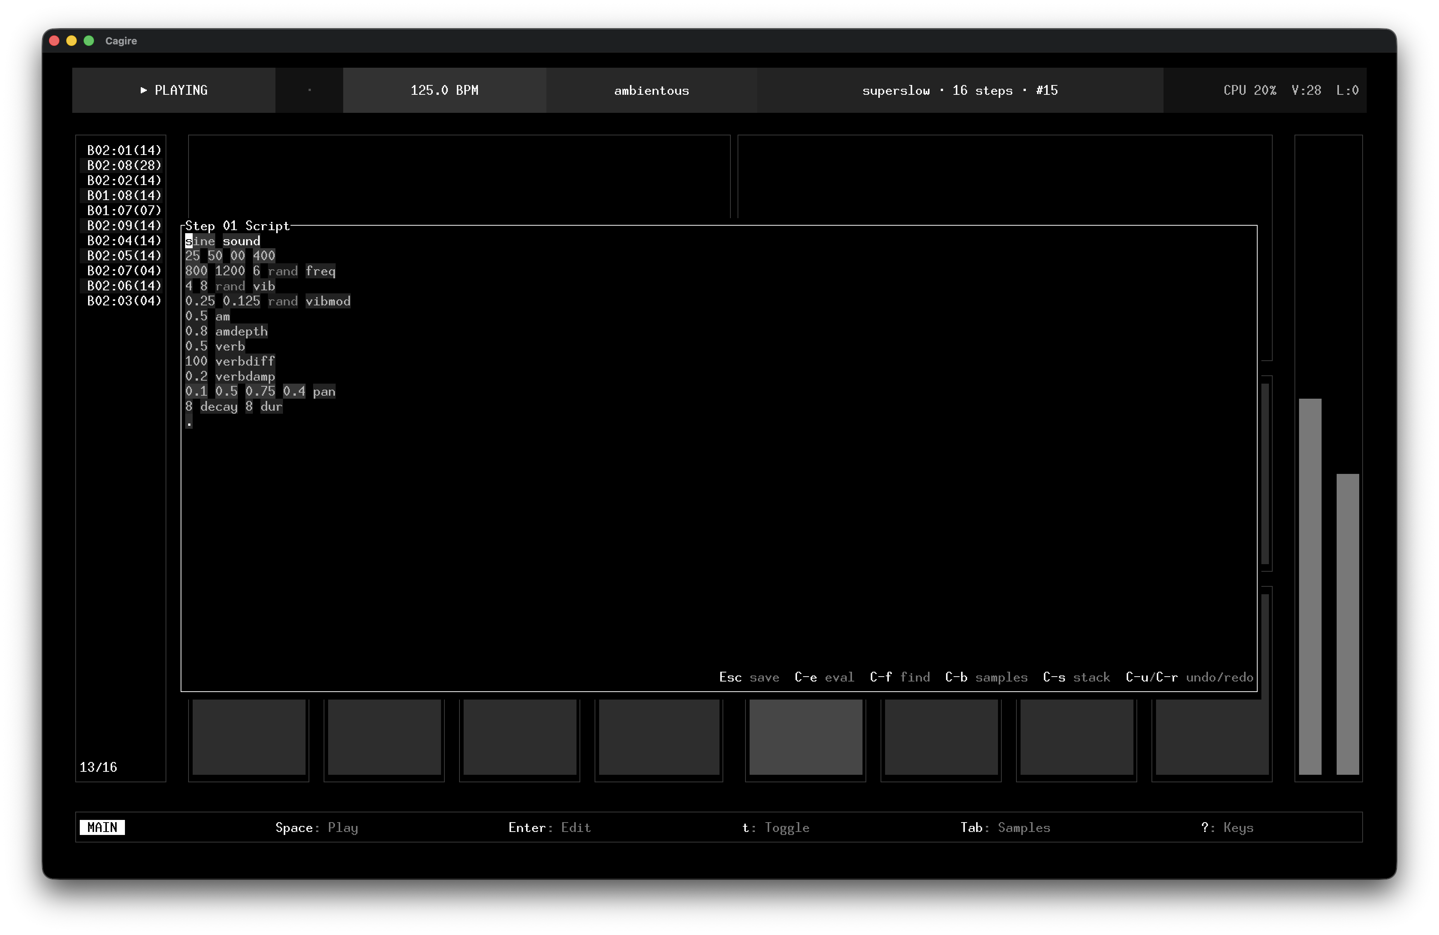Click the PLAYING transport status block
The height and width of the screenshot is (935, 1439).
click(x=173, y=90)
